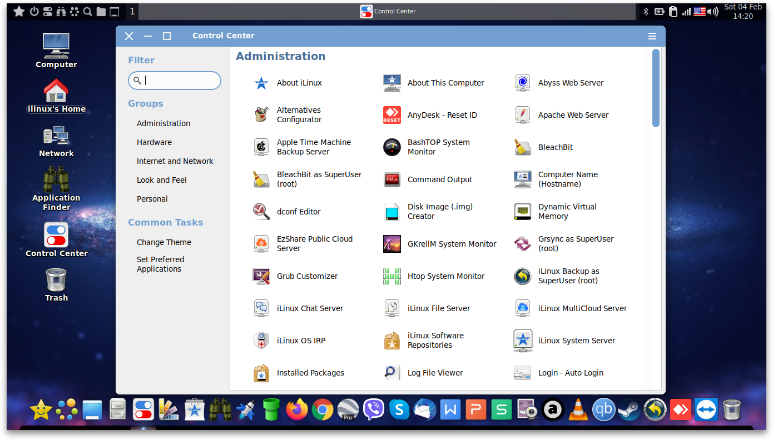Open Login - Auto Login
Screen dimensions: 773x440
[x=559, y=373]
